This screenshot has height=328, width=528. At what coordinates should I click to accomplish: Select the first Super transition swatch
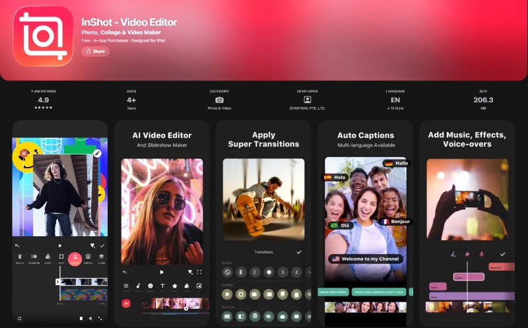coord(227,294)
